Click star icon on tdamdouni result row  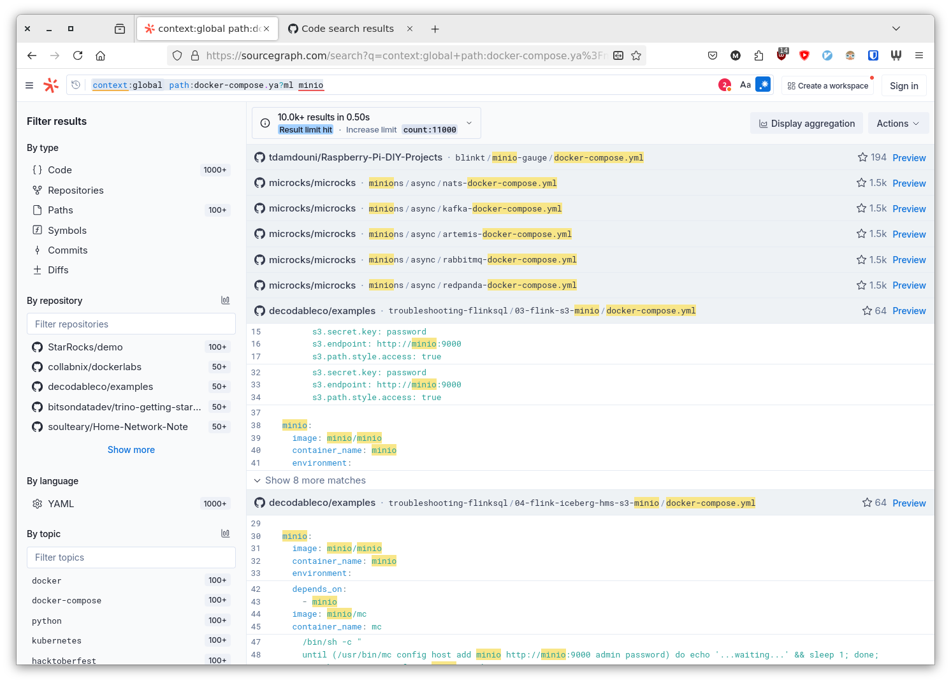pos(862,157)
